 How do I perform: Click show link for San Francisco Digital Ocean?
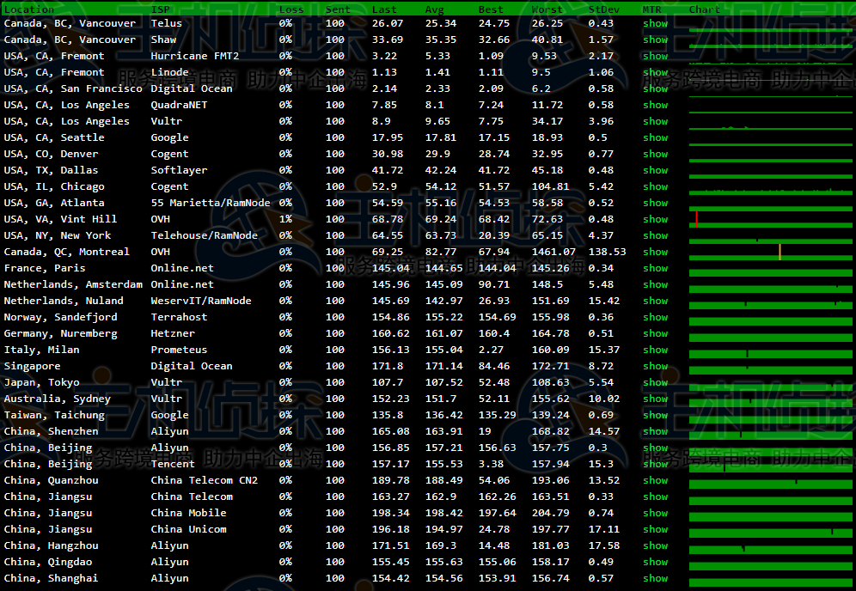[655, 88]
